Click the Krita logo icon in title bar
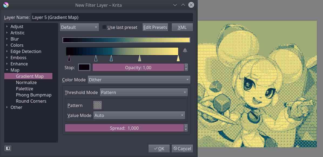The width and height of the screenshot is (323, 157). (x=6, y=5)
